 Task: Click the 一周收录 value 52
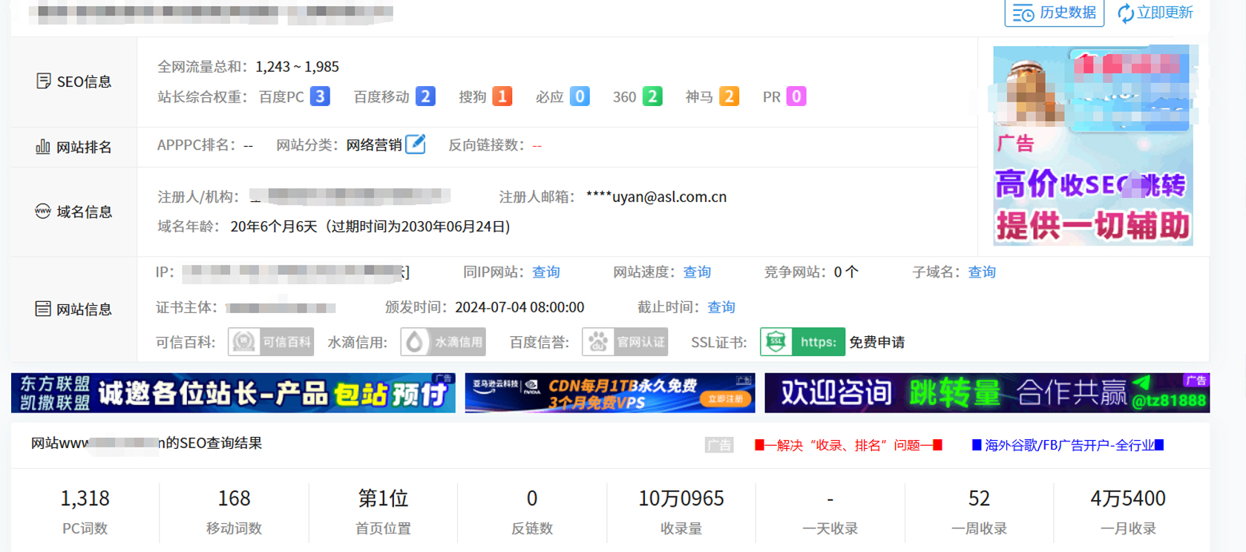[x=980, y=499]
